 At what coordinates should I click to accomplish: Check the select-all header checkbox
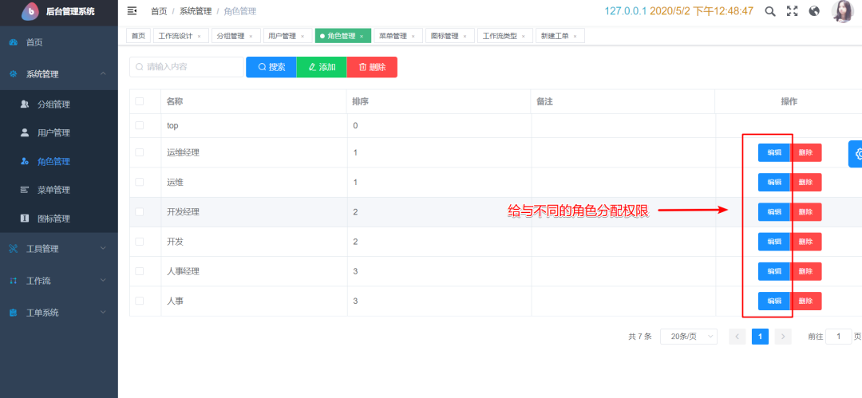coord(140,101)
